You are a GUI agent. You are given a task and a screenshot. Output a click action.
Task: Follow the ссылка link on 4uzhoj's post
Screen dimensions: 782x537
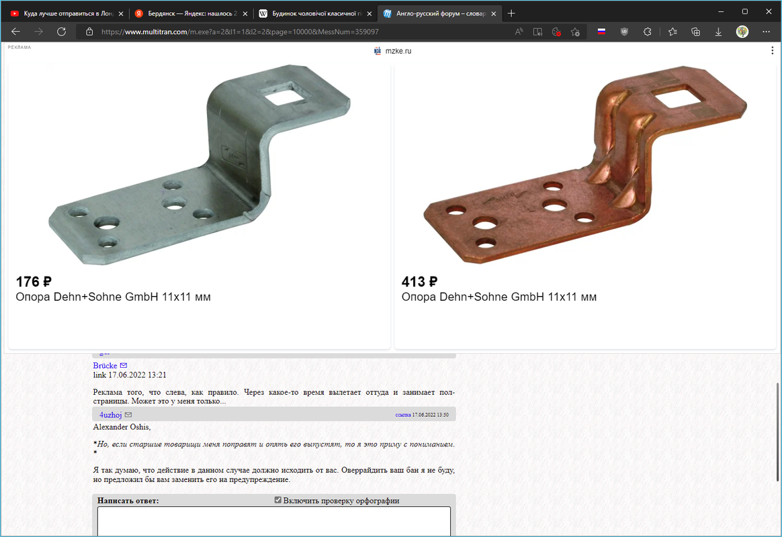403,414
